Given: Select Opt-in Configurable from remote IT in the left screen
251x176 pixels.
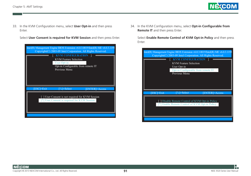Looking at the screenshot, I should tap(76, 66).
